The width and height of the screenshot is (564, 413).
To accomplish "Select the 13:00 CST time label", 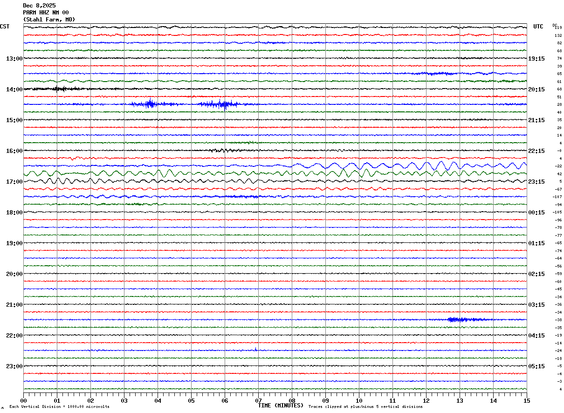I will (14, 59).
